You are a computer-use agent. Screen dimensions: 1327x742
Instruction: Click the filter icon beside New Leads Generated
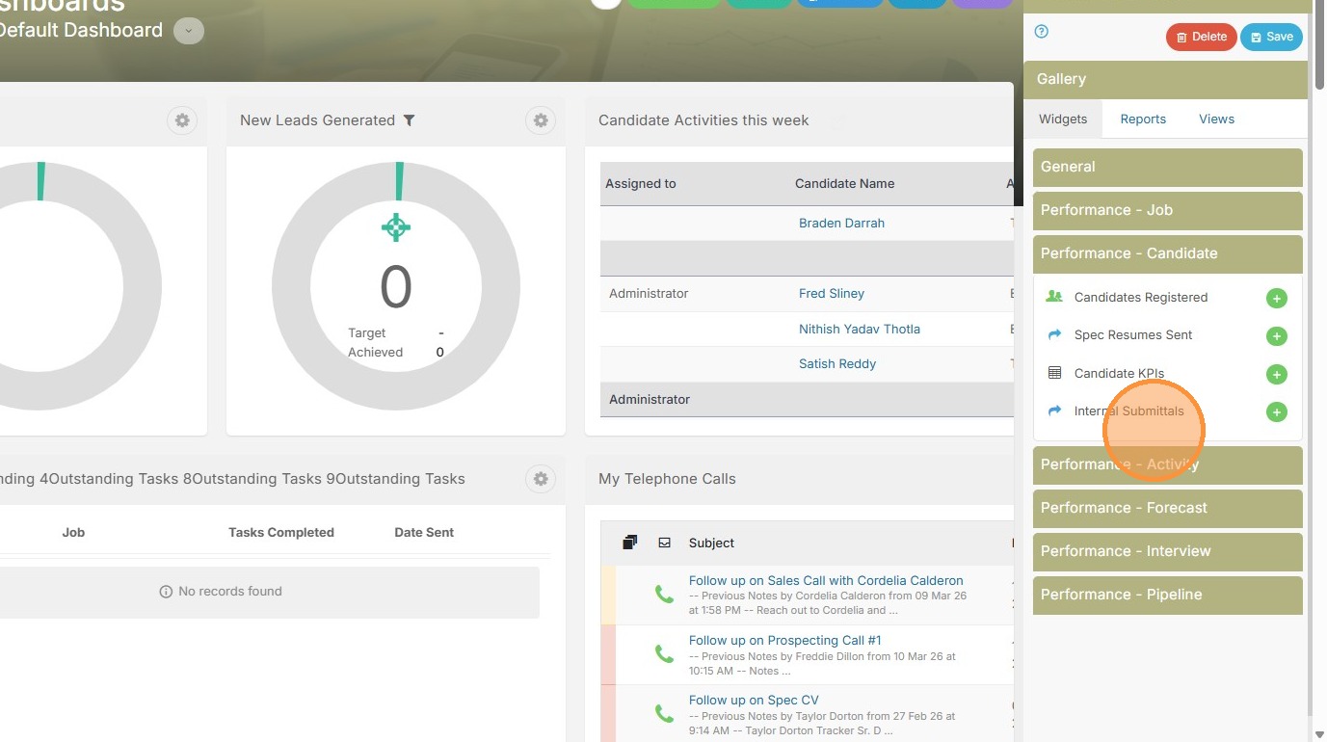coord(409,120)
